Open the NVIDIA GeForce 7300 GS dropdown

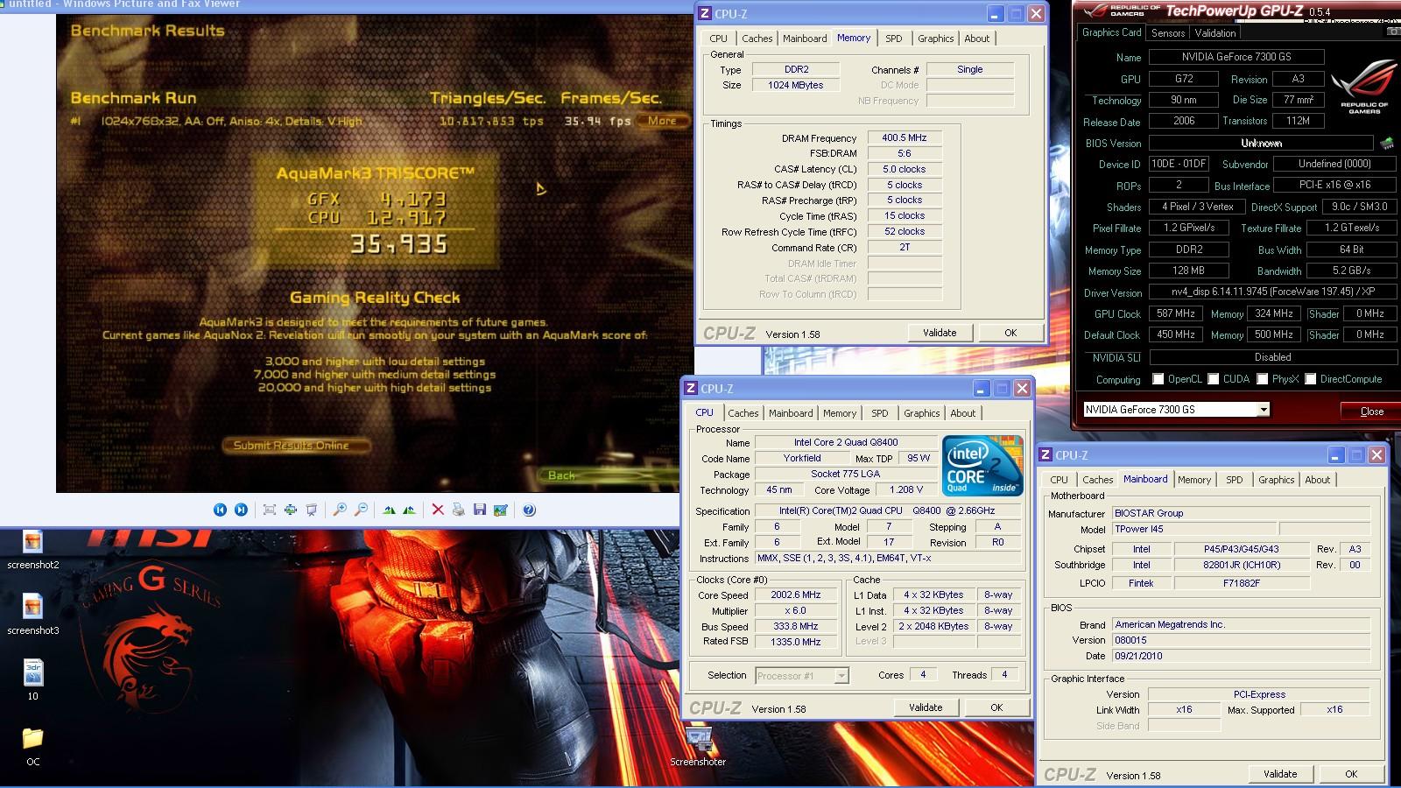pyautogui.click(x=1264, y=410)
